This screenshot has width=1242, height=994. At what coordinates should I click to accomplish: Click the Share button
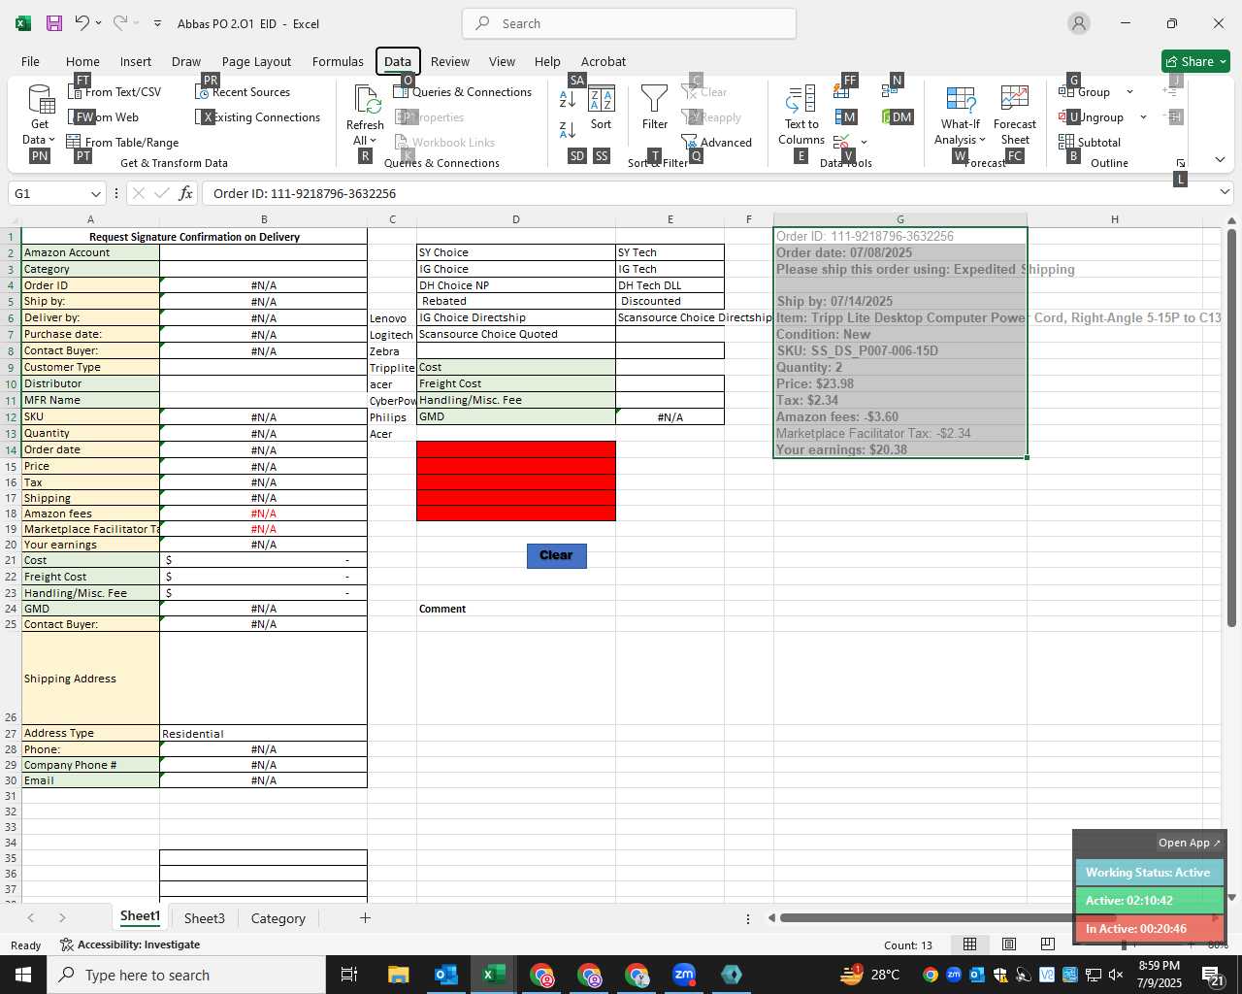(x=1195, y=61)
